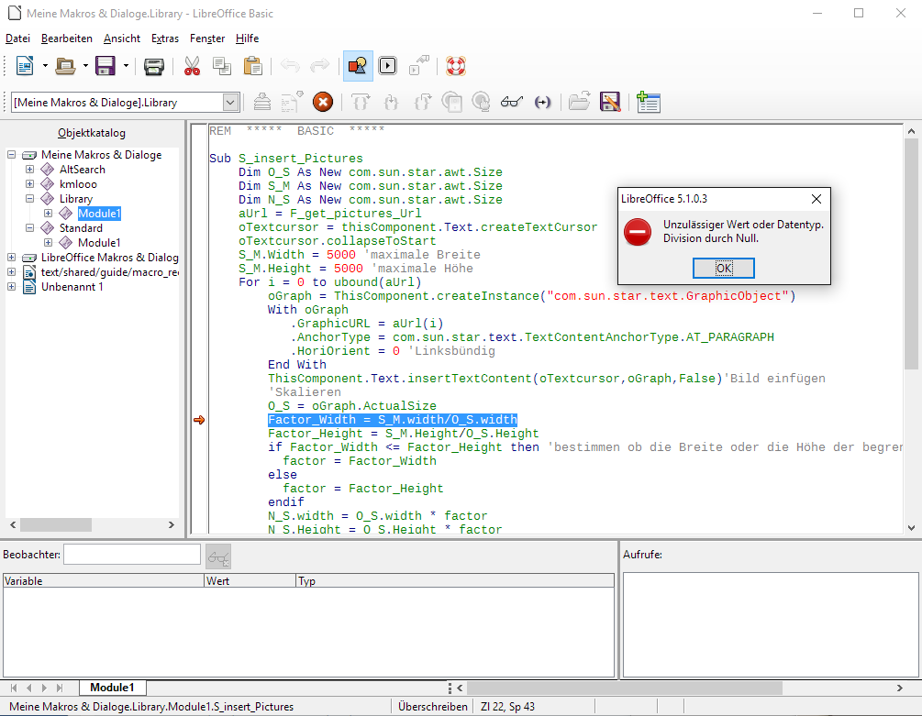Click the Save BASIC source icon
The width and height of the screenshot is (922, 716).
point(610,102)
